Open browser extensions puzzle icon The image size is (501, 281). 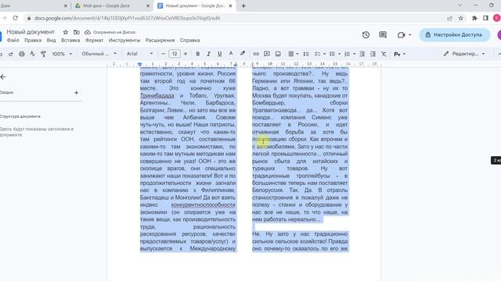(474, 18)
